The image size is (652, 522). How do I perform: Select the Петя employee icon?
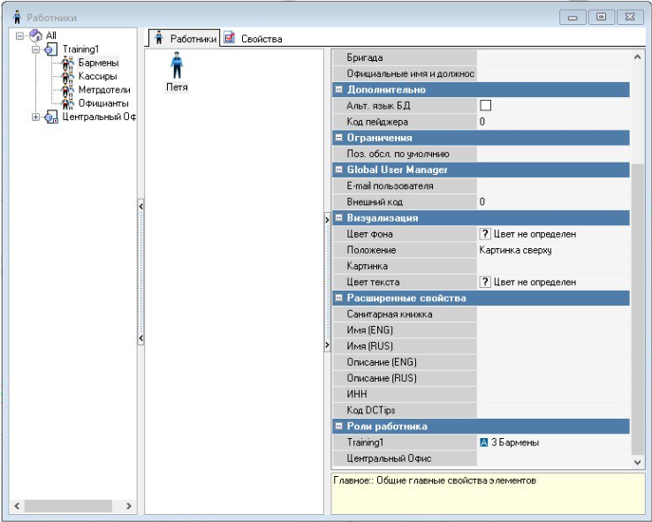pyautogui.click(x=177, y=66)
